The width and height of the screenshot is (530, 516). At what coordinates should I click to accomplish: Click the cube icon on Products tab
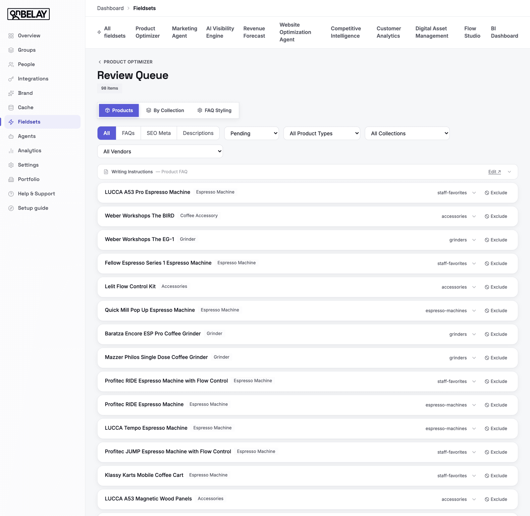coord(107,110)
